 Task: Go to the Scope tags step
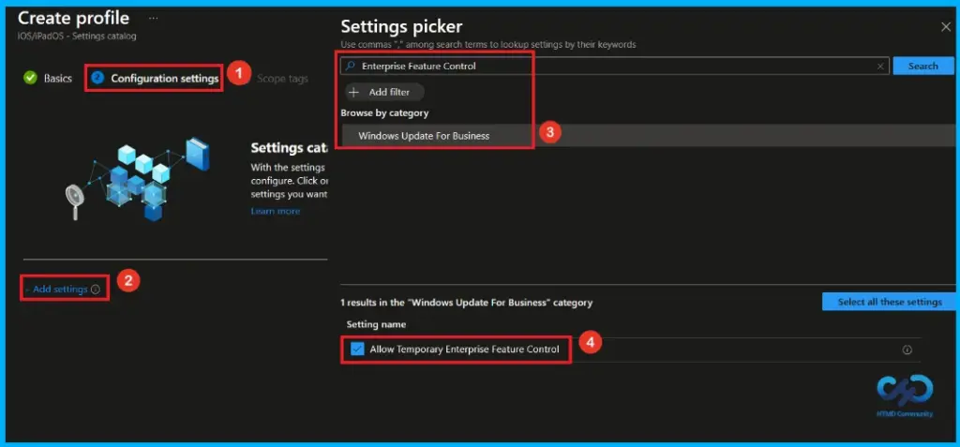[282, 79]
